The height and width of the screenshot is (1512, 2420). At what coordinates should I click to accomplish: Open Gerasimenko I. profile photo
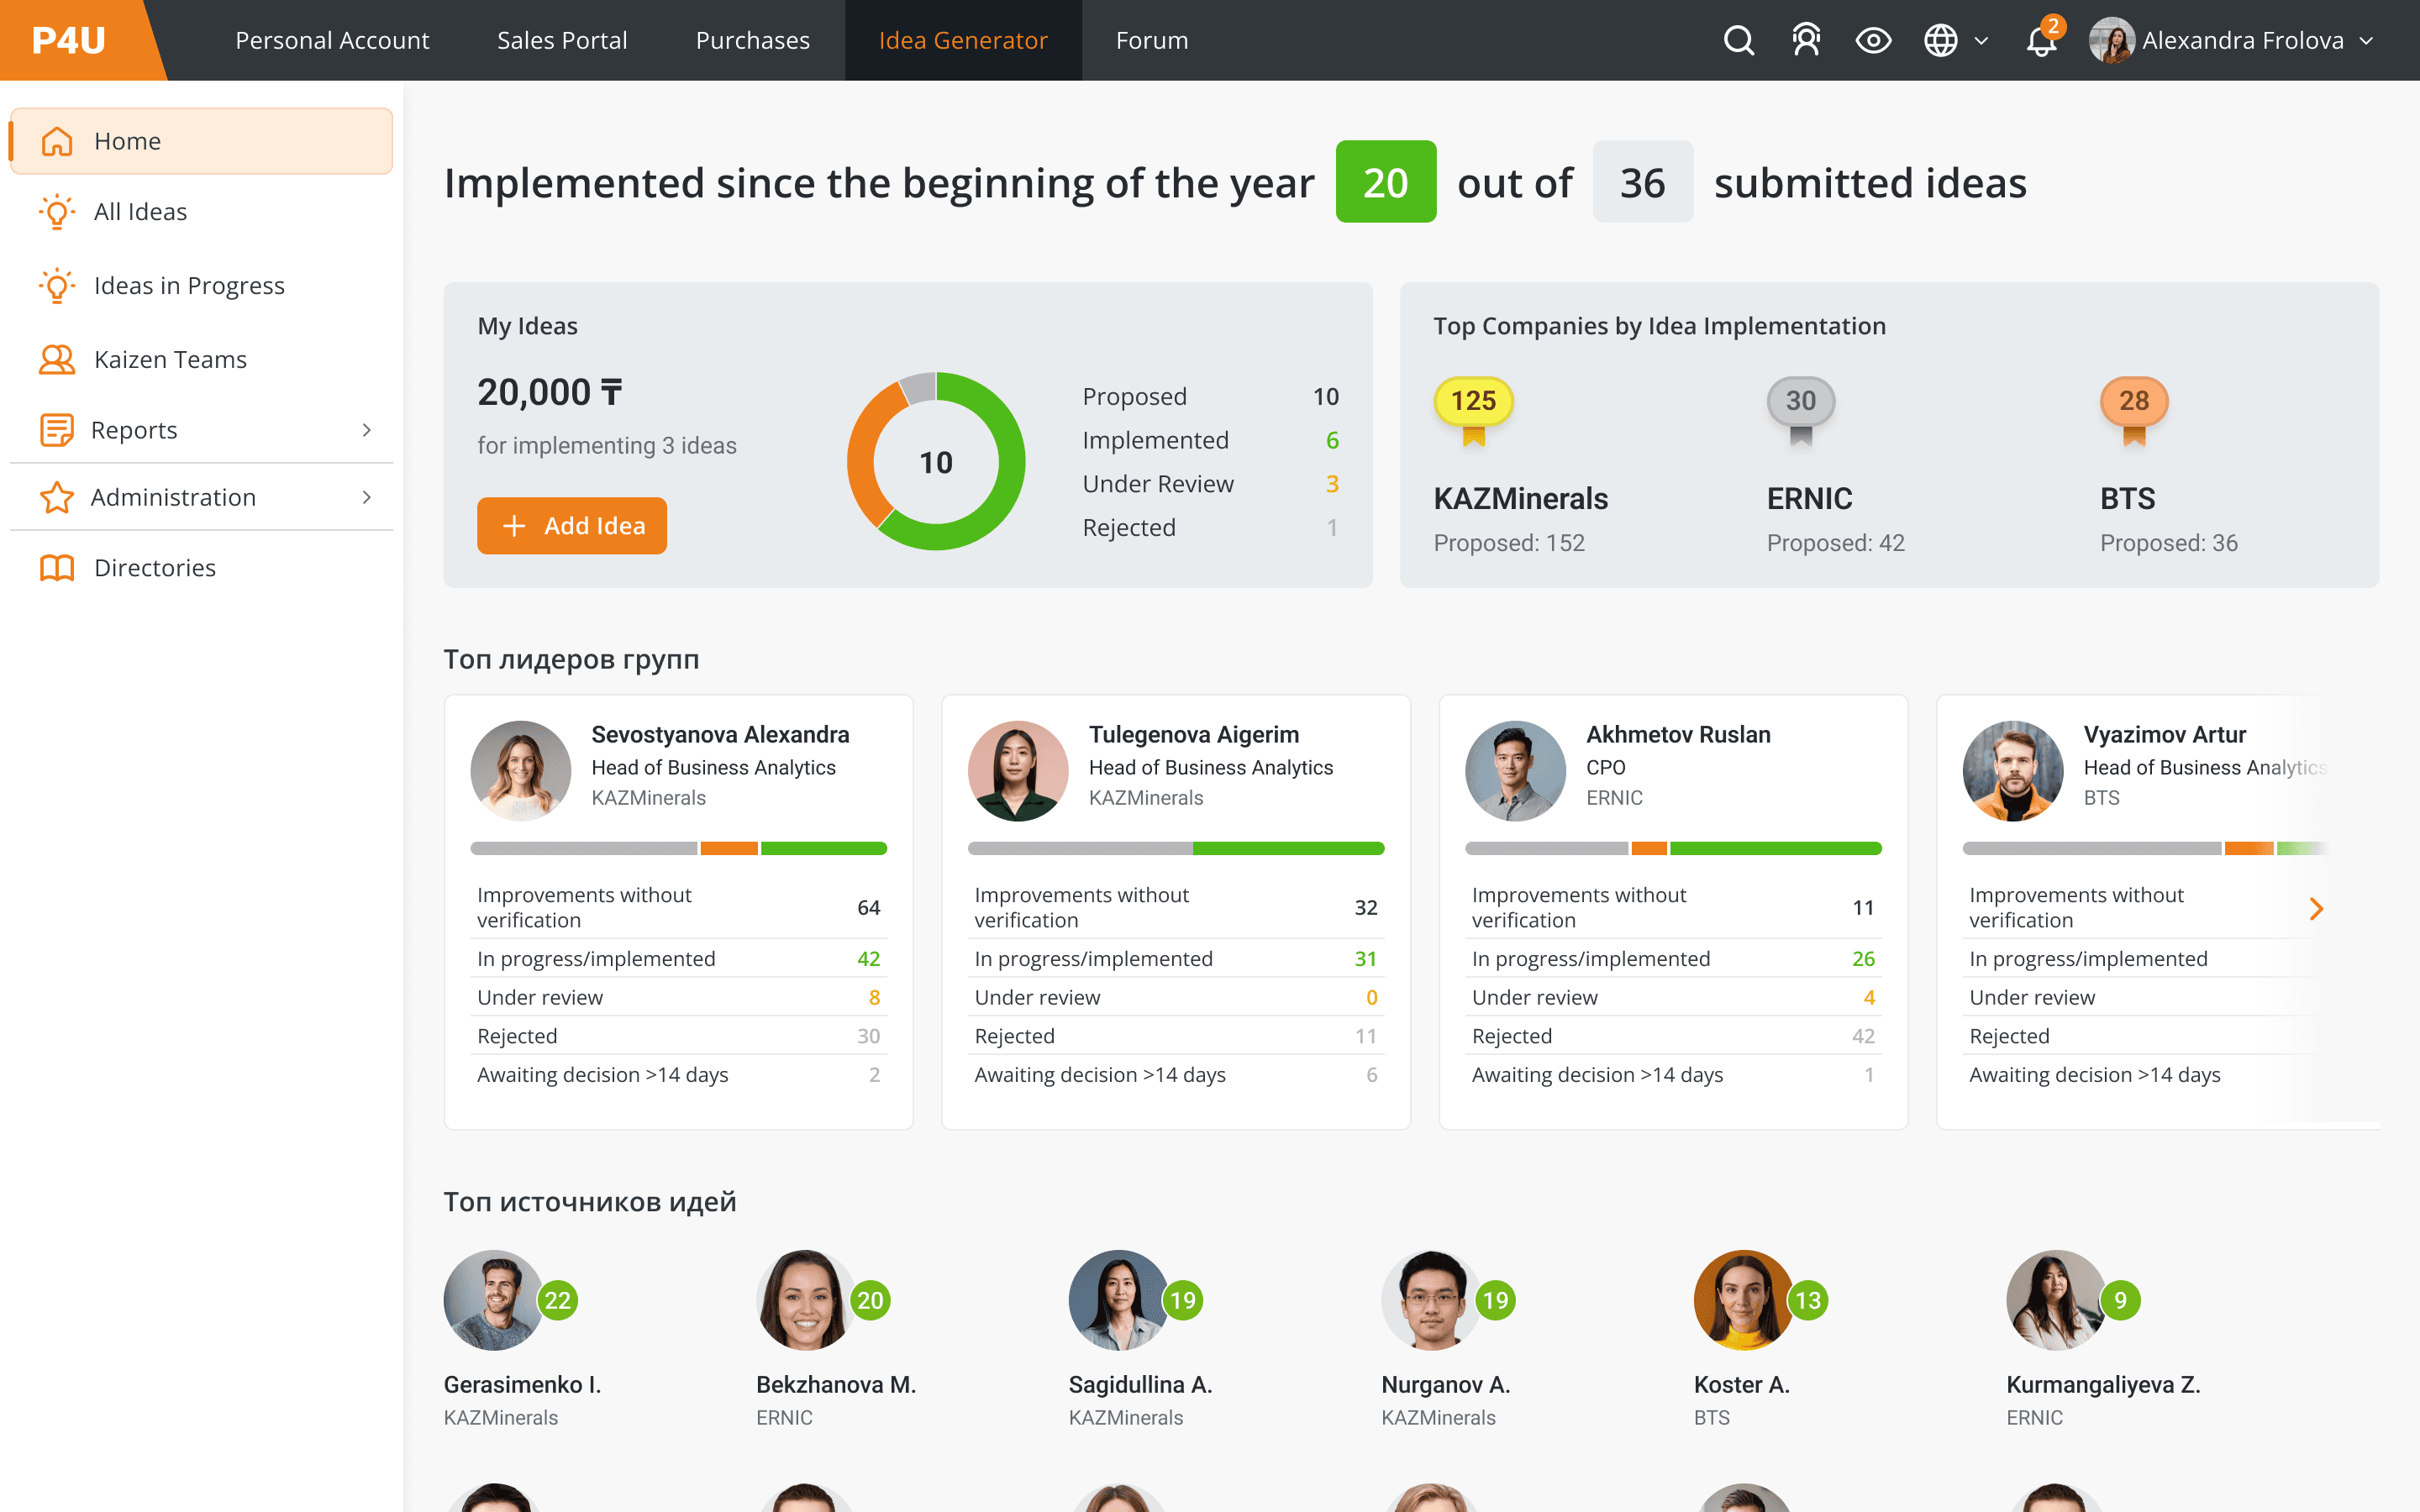(493, 1299)
